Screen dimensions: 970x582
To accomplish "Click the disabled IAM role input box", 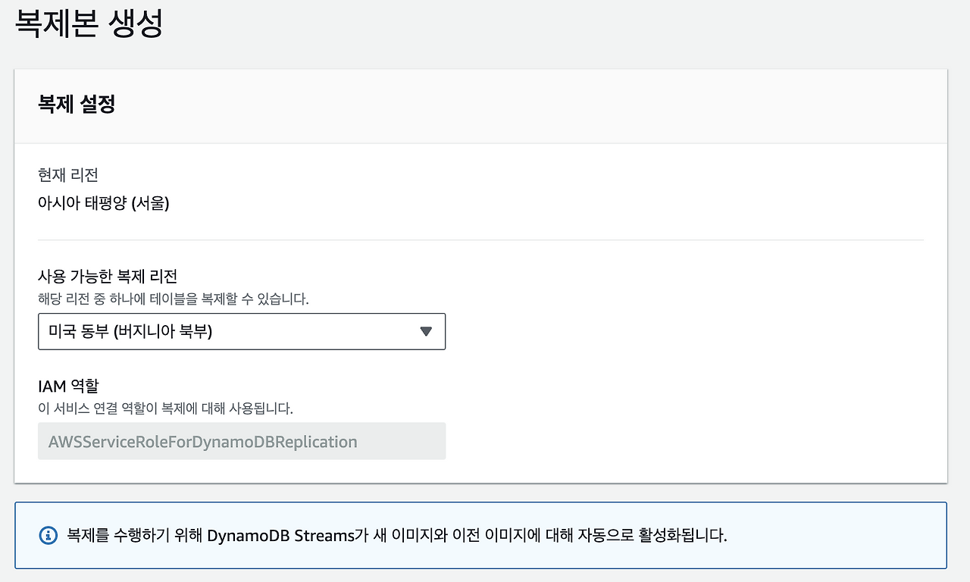I will point(242,441).
